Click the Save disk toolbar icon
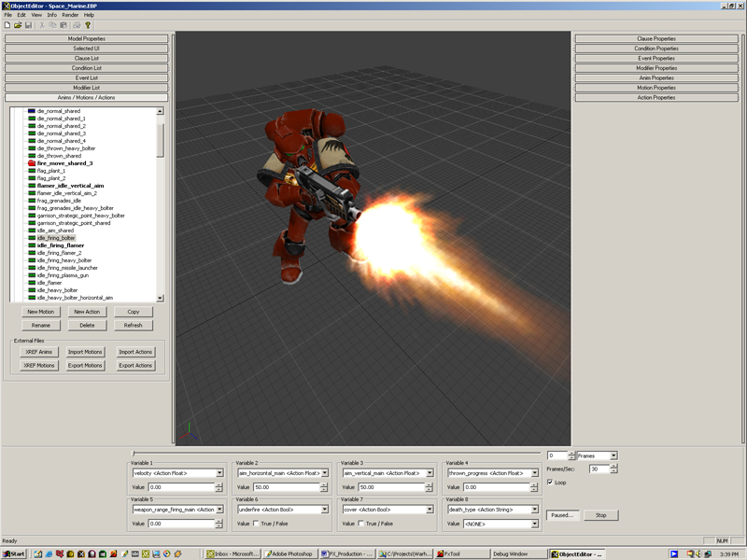 pos(28,25)
